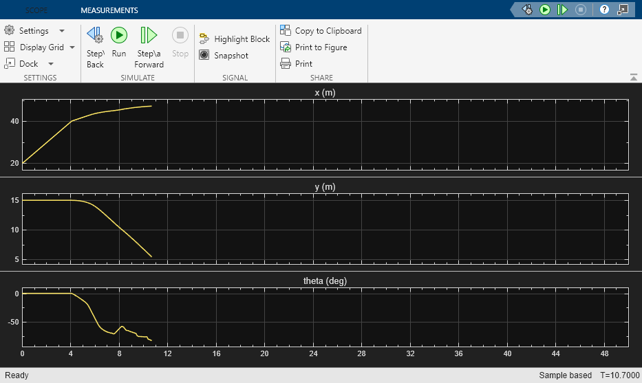This screenshot has width=642, height=383.
Task: Click the theta (deg) plot title
Action: [325, 281]
